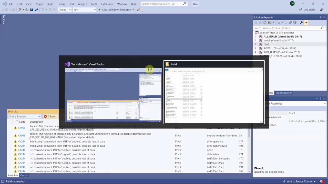
Task: Expand the RUN_TESTS project node
Action: pyautogui.click(x=255, y=52)
